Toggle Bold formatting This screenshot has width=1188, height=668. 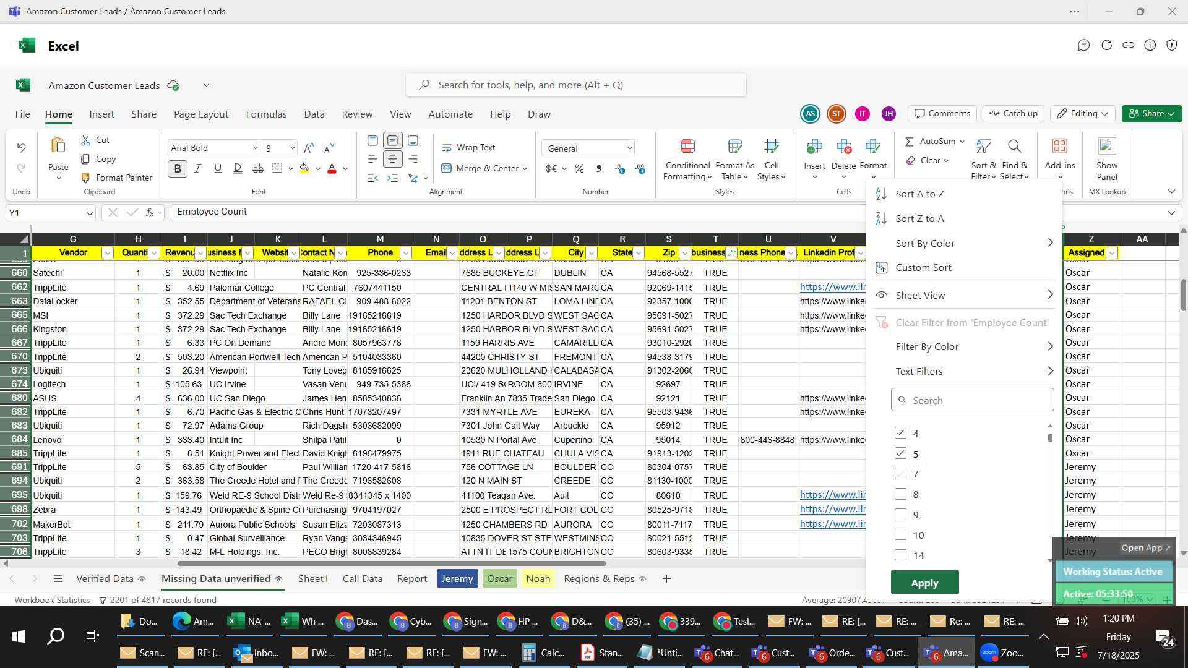point(178,168)
